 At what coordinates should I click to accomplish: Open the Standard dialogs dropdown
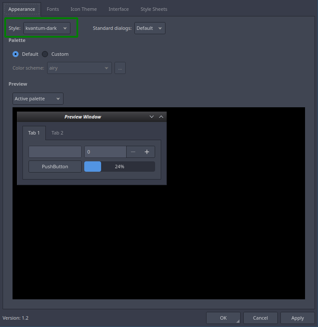(x=149, y=28)
